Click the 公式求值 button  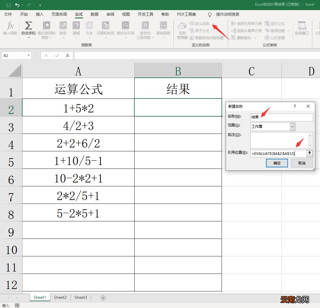275,38
